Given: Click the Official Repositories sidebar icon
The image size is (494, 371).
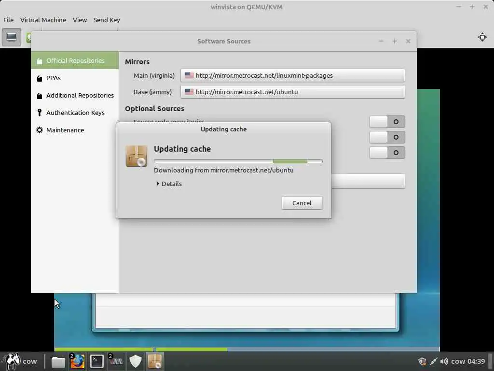Looking at the screenshot, I should coord(40,61).
